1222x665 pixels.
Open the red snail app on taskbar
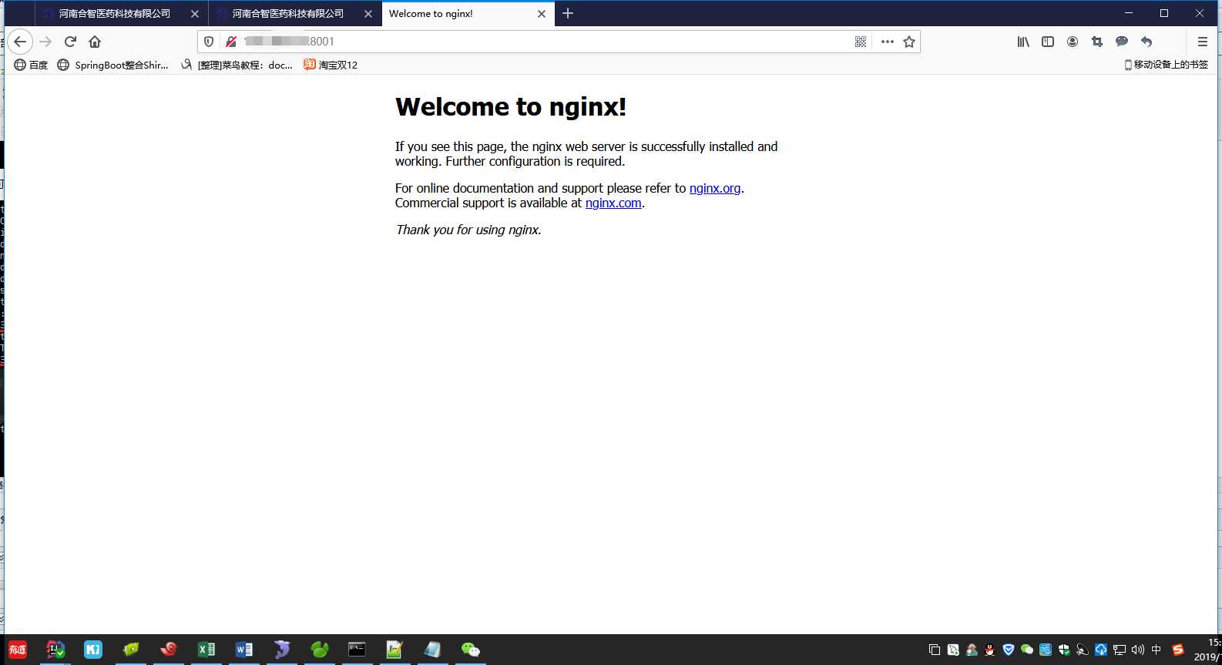(169, 650)
